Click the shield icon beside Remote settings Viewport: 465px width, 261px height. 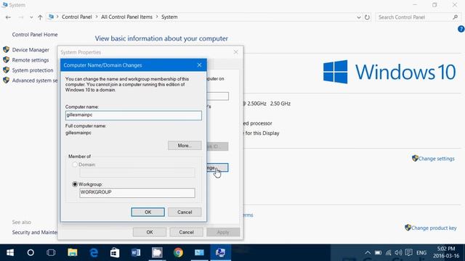(7, 59)
